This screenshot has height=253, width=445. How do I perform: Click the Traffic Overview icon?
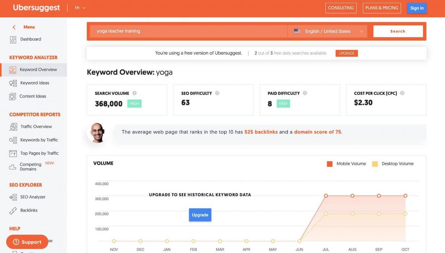[x=13, y=127]
